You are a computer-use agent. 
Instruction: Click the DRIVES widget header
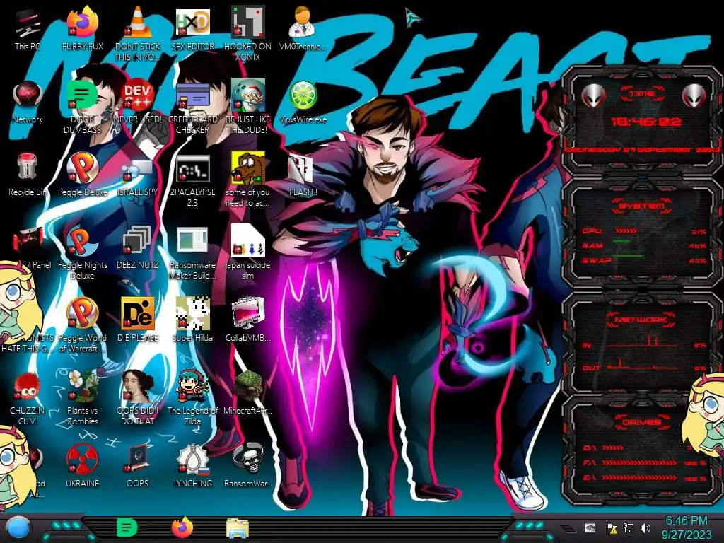[642, 422]
